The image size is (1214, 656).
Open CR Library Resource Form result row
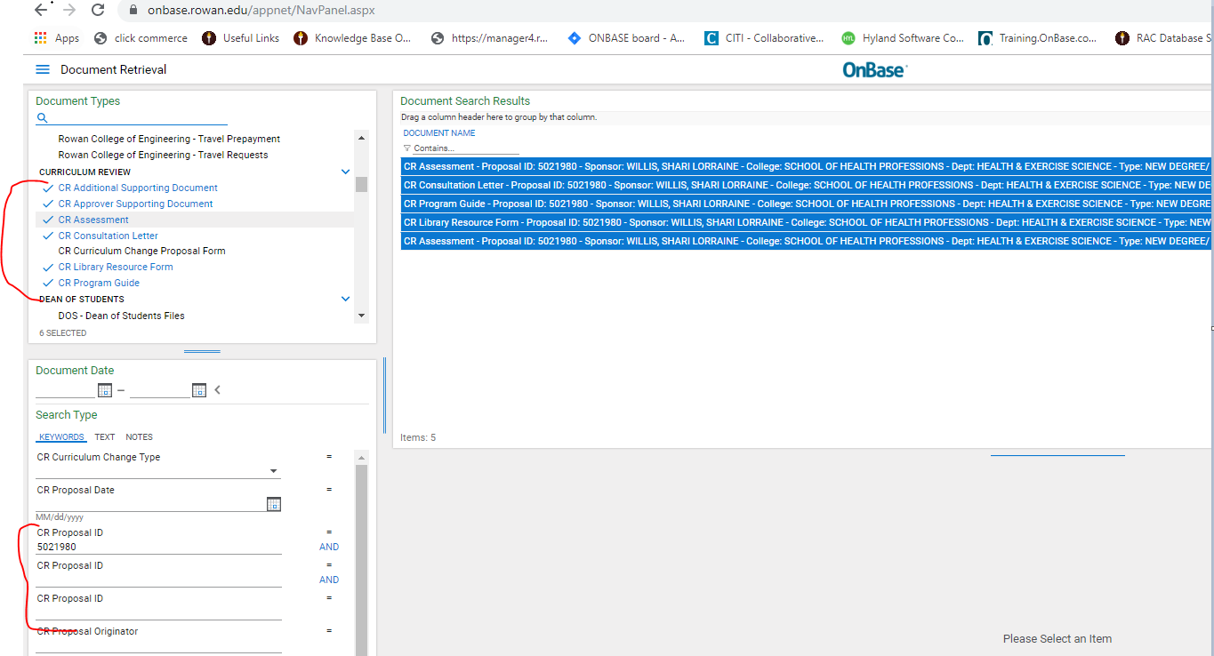click(x=806, y=222)
